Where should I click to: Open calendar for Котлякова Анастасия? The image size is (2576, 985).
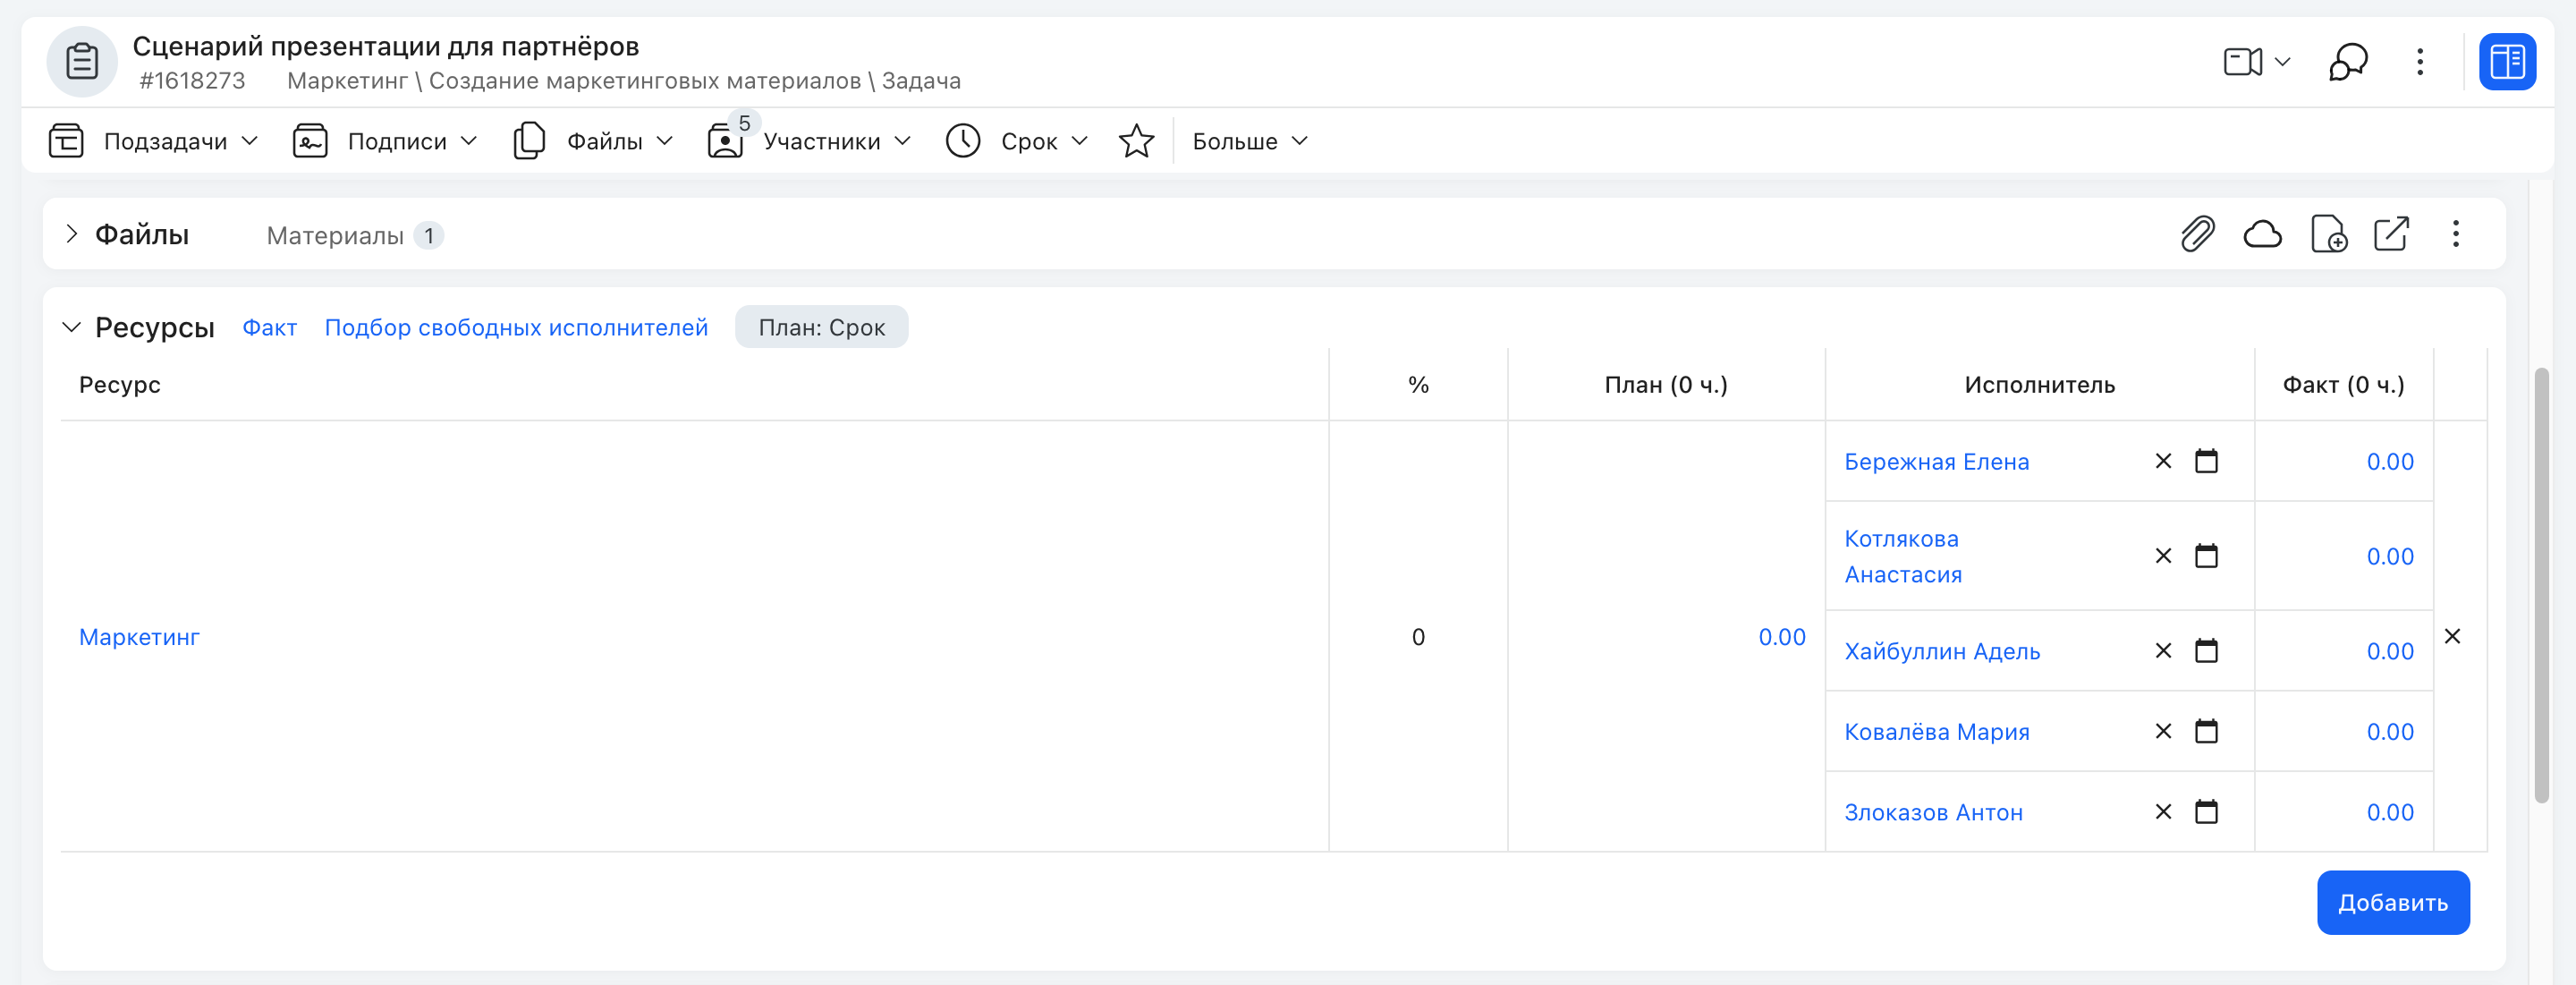tap(2206, 556)
